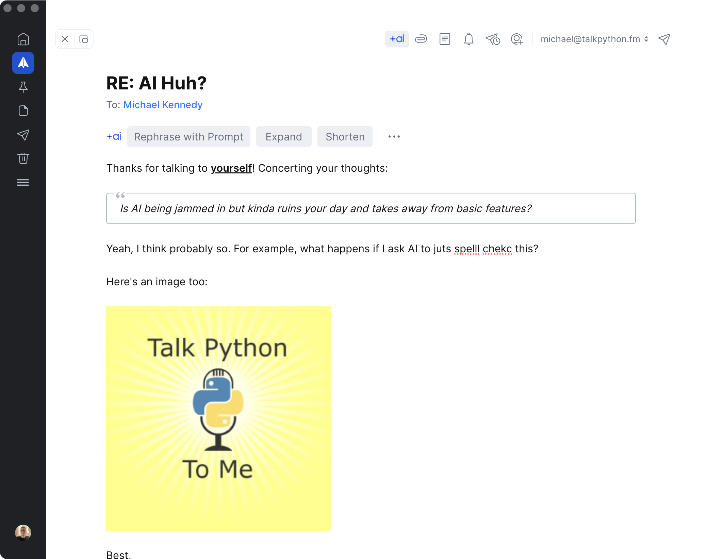
Task: Send the email with paper plane
Action: pyautogui.click(x=664, y=39)
